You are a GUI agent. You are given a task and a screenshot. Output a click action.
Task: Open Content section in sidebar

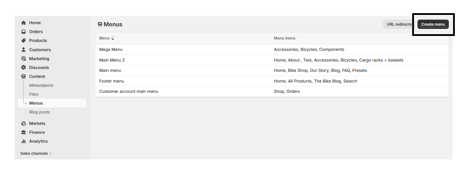point(37,76)
